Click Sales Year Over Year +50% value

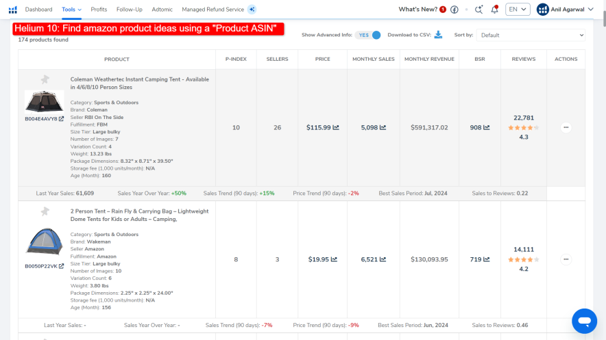pyautogui.click(x=178, y=193)
